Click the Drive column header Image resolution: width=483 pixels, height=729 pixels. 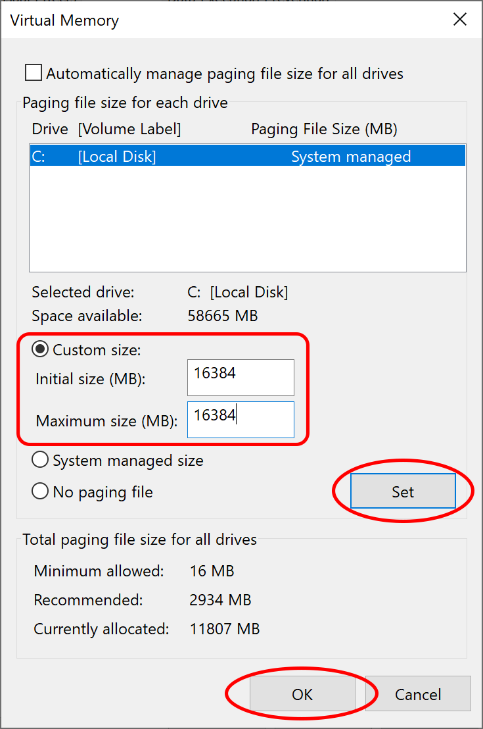[50, 129]
